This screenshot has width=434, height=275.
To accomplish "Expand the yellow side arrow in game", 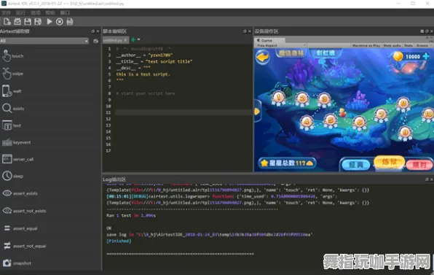I will (257, 112).
